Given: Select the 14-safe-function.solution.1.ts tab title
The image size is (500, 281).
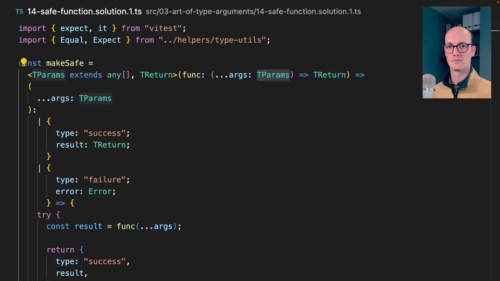Looking at the screenshot, I should (x=83, y=11).
